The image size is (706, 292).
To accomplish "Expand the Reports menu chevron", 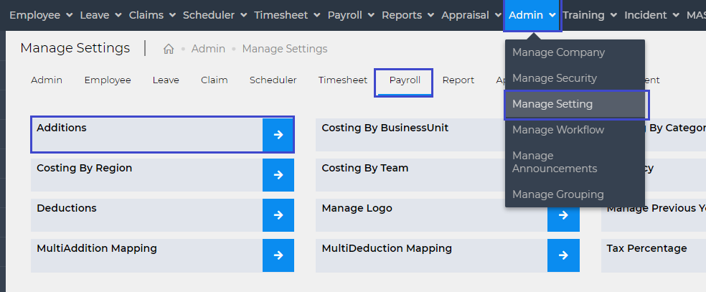I will 430,15.
